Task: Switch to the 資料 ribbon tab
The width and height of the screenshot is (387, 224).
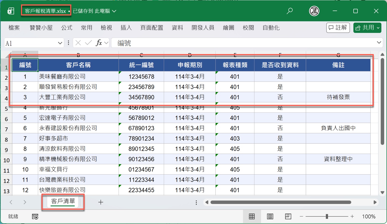Action: [177, 28]
